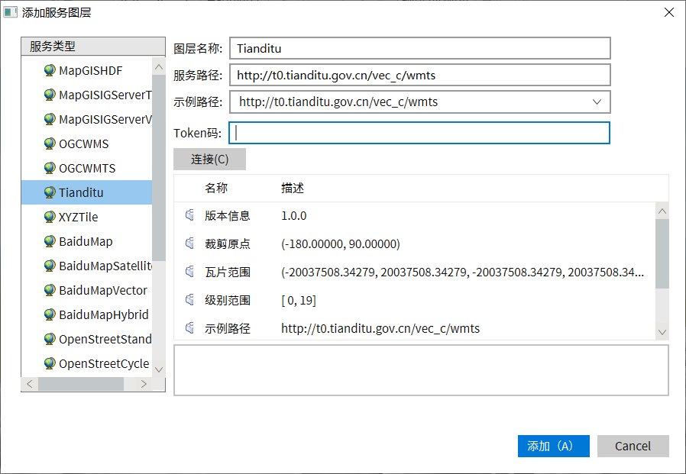
Task: Click the globe icon beside Tianditu
Action: pyautogui.click(x=50, y=192)
